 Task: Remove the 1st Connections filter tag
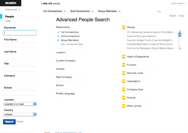pos(65,11)
